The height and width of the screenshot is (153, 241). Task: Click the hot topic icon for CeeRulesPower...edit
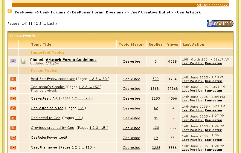(x=13, y=138)
